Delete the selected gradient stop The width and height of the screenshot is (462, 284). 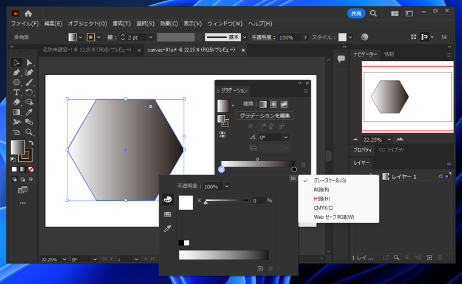pos(303,165)
